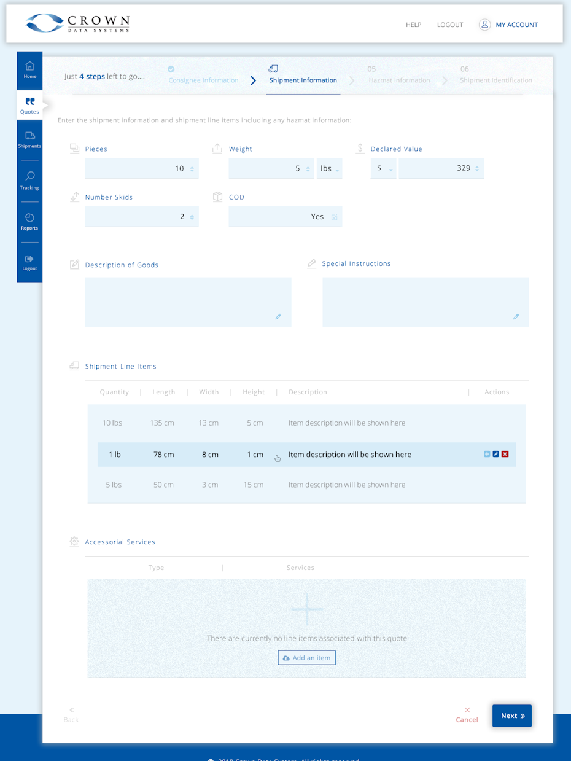
Task: Click red delete icon on highlighted line item
Action: [x=505, y=454]
